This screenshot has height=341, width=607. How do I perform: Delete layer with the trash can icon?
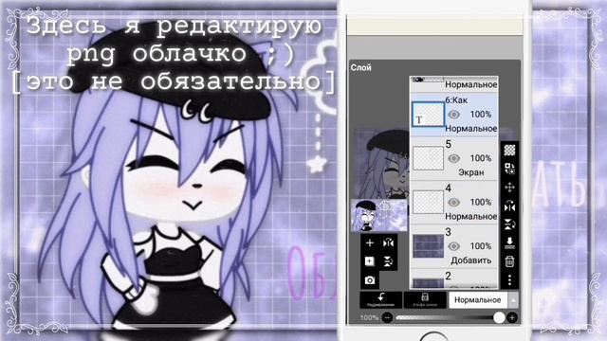tap(509, 261)
